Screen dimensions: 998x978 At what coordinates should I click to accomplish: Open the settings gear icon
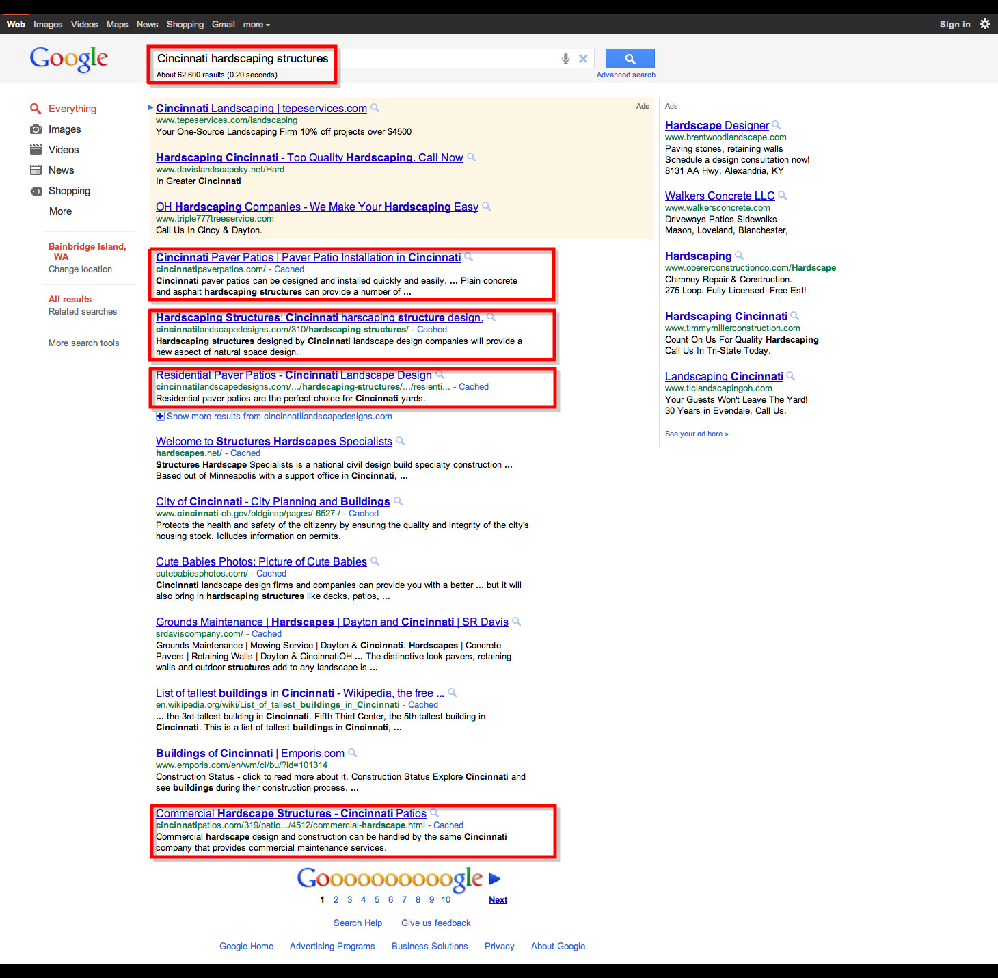coord(985,24)
